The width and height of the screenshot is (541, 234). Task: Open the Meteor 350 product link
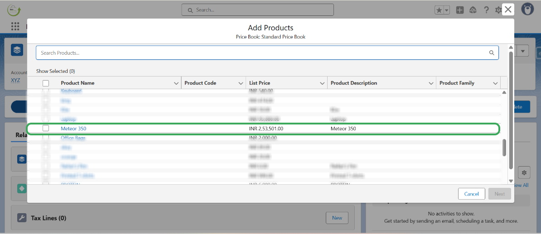click(x=73, y=129)
